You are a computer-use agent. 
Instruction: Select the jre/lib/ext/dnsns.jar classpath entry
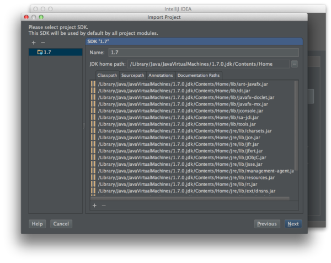186,191
